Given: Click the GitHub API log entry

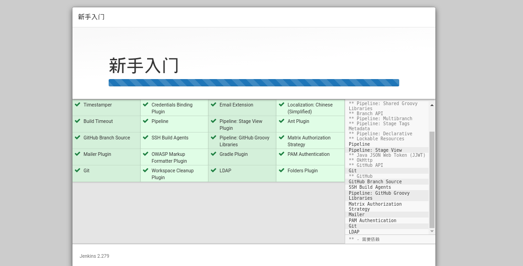Looking at the screenshot, I should 366,165.
